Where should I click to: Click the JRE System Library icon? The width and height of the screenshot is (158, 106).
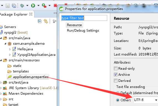click(5, 88)
